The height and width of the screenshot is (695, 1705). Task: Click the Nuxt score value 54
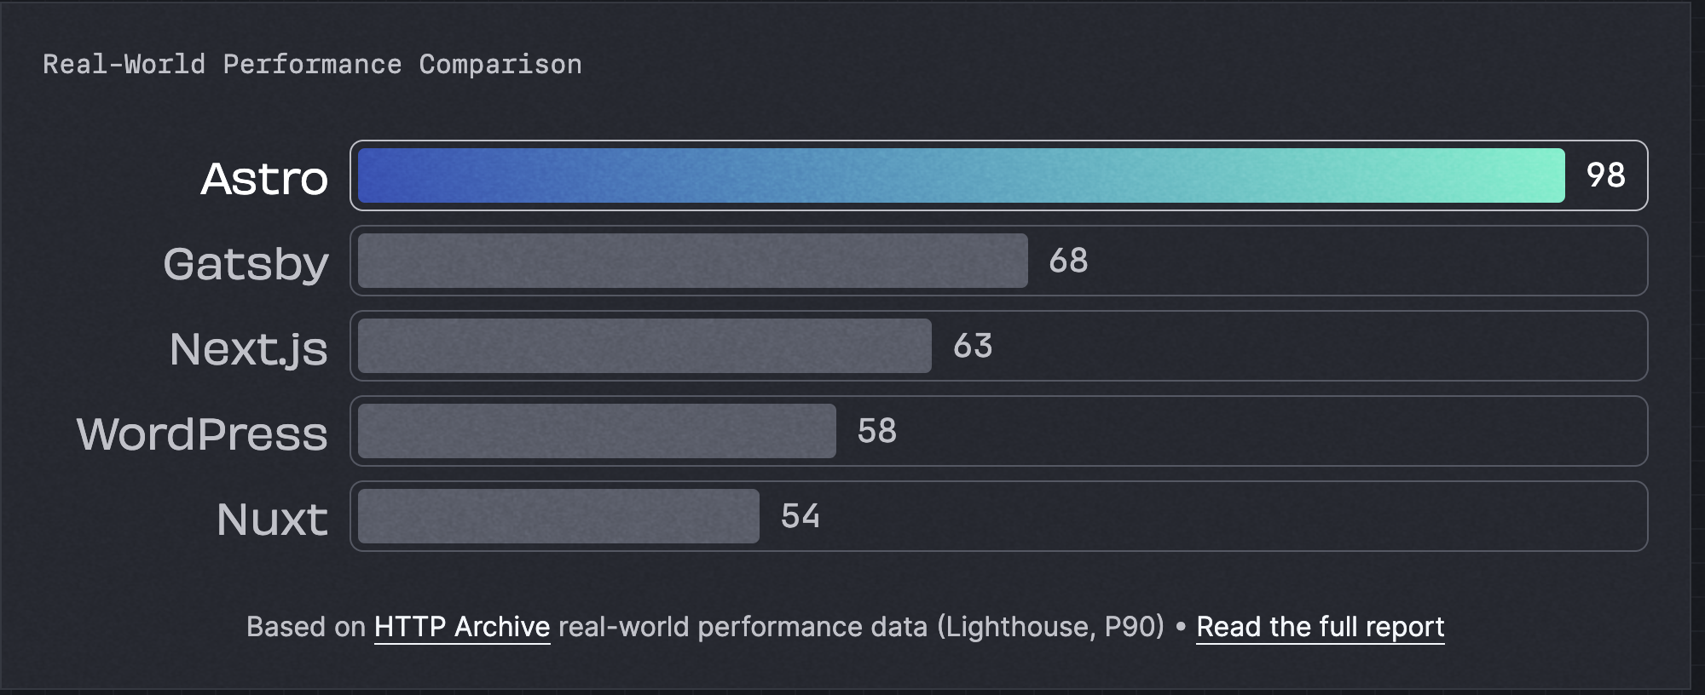(x=800, y=516)
